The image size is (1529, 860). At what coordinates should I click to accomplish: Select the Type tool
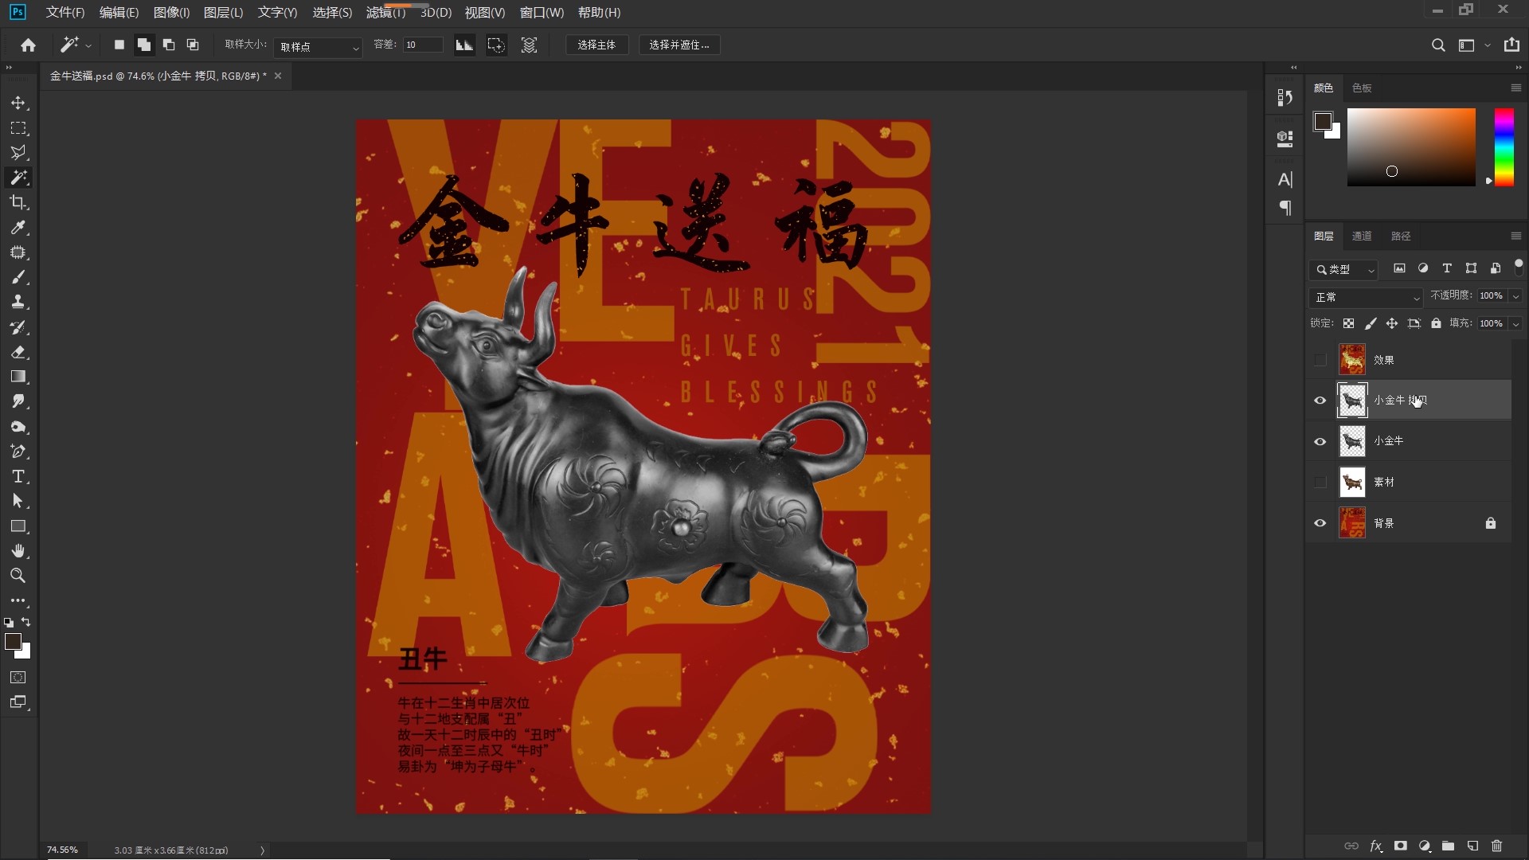[x=18, y=476]
